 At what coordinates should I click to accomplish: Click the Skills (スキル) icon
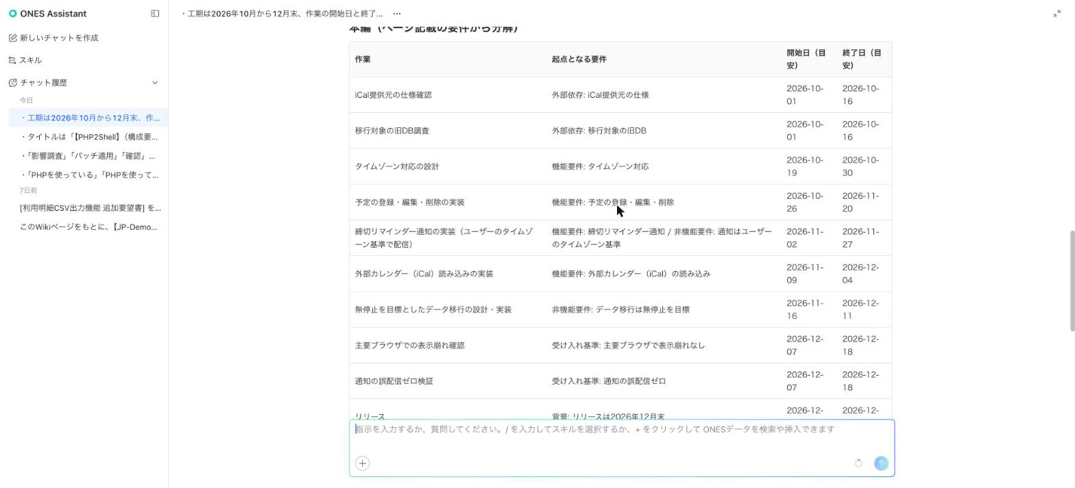[12, 60]
